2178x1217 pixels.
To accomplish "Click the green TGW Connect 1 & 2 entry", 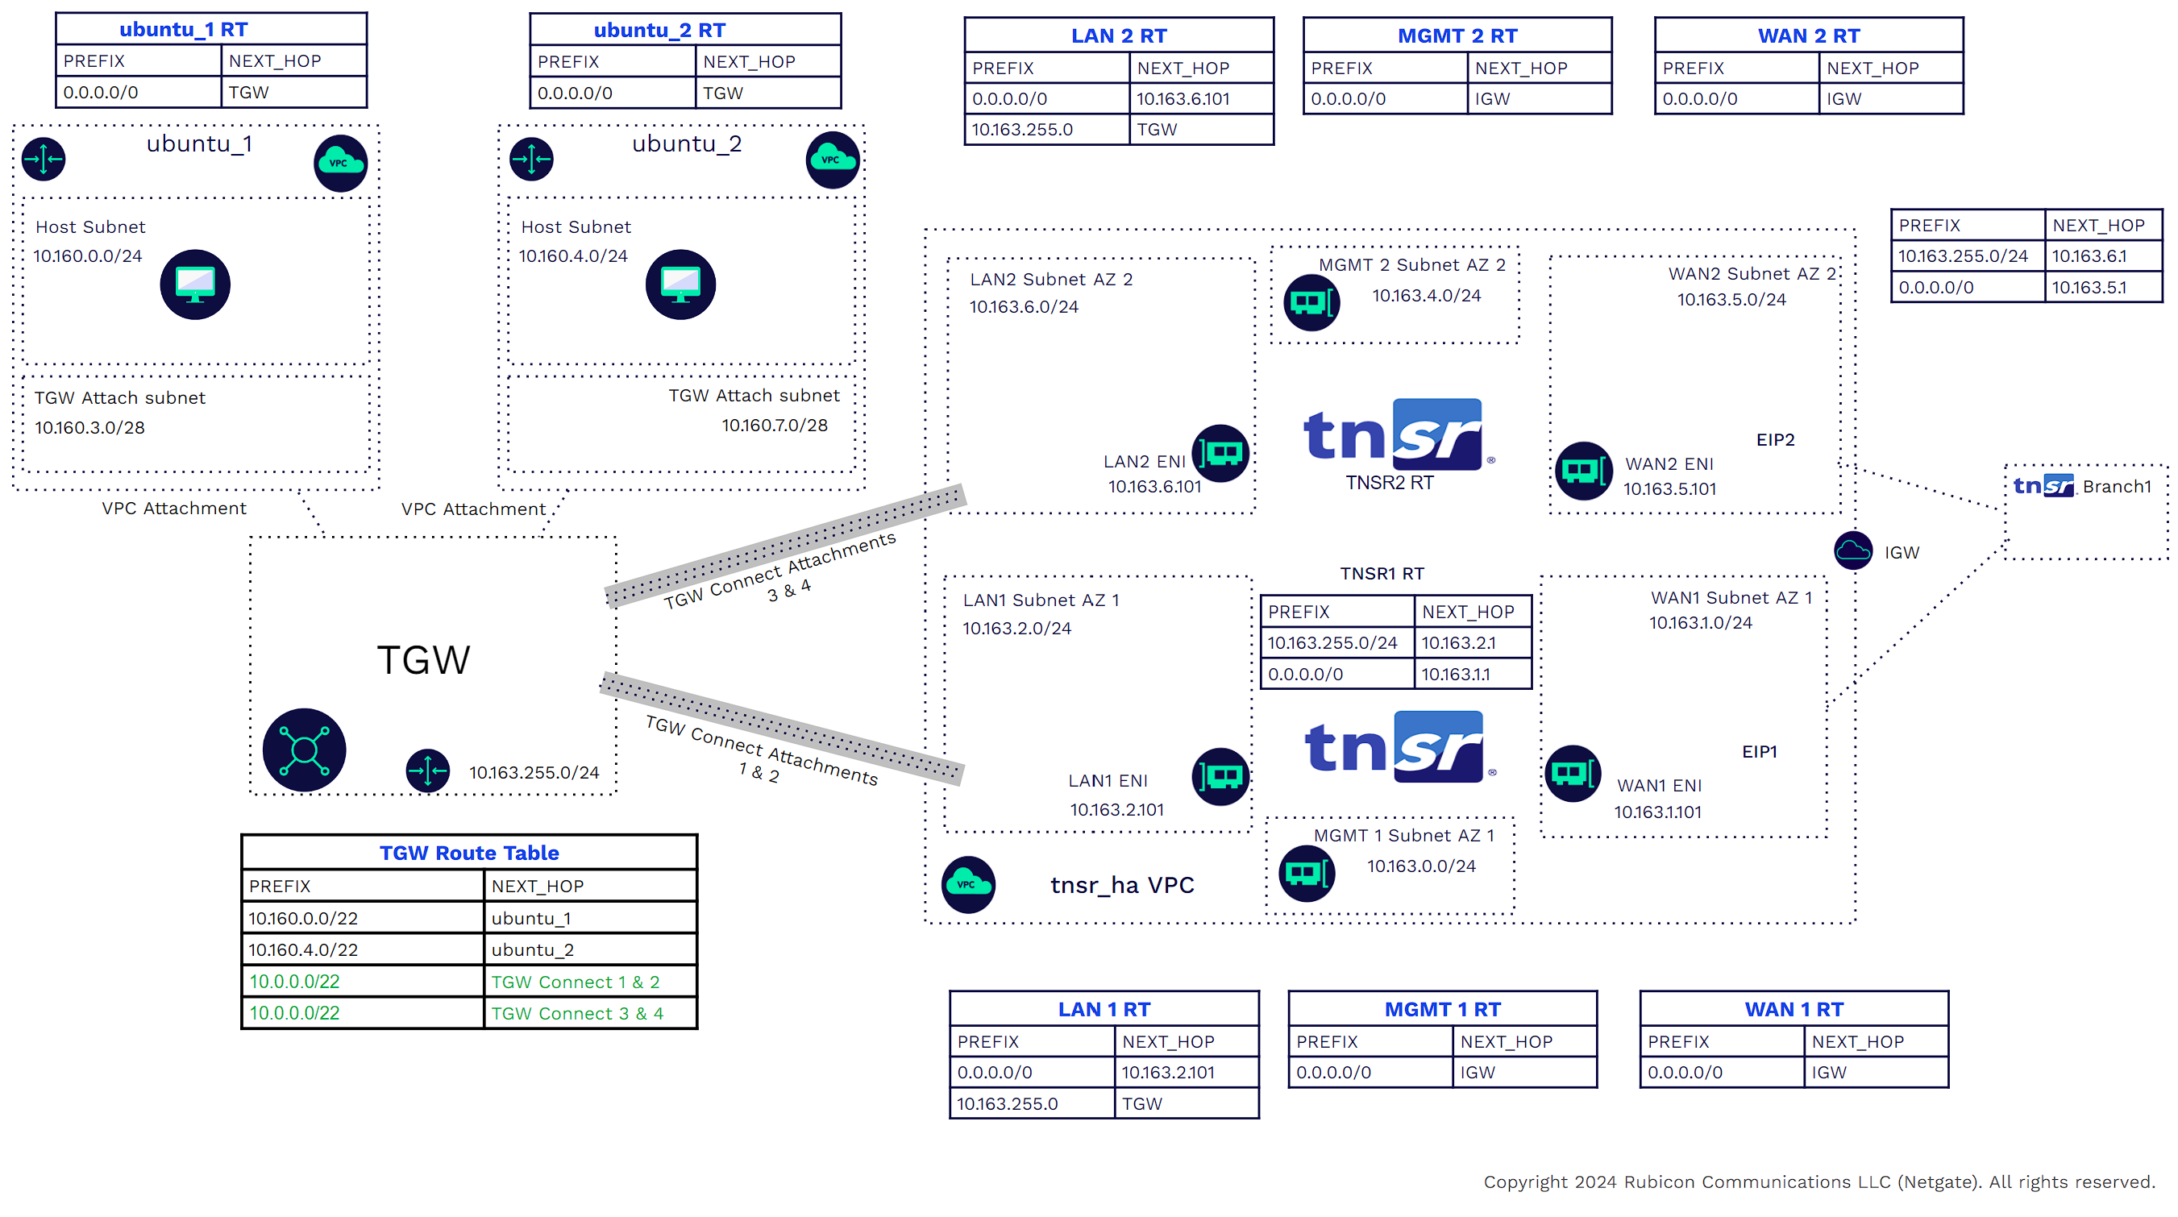I will (x=575, y=982).
